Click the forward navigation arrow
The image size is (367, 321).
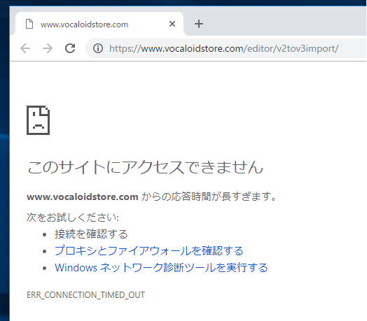(x=48, y=48)
